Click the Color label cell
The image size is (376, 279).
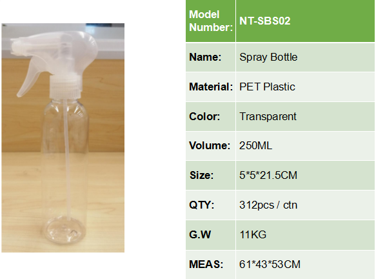210,117
